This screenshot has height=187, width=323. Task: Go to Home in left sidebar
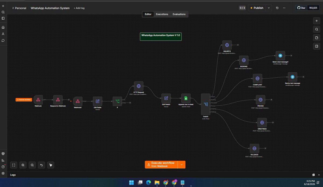pos(3,27)
